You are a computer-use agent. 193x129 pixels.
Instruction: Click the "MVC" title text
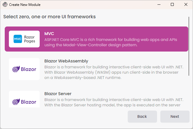point(49,34)
